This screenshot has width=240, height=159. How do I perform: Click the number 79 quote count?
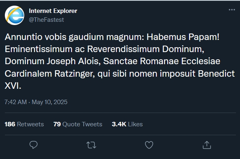[57, 124]
